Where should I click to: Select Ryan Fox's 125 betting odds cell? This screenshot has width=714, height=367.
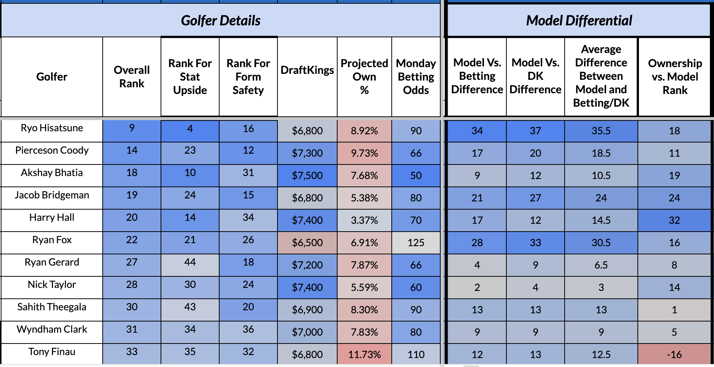pos(416,243)
